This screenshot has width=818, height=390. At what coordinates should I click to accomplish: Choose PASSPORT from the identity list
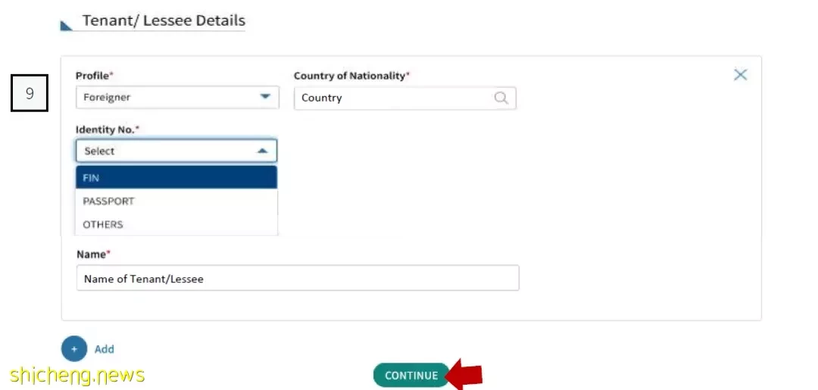[x=176, y=201]
